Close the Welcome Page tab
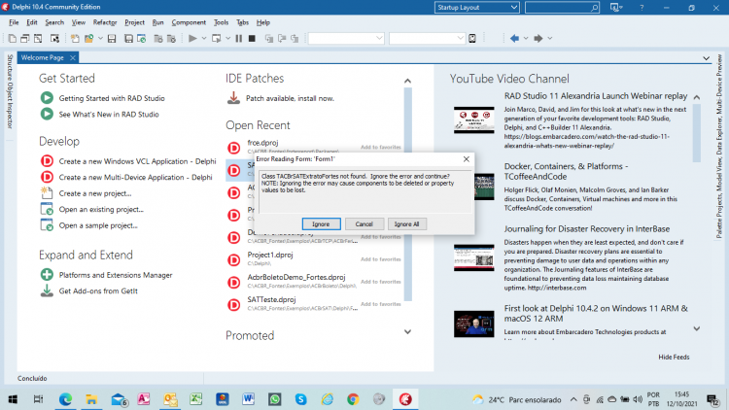 [x=73, y=57]
